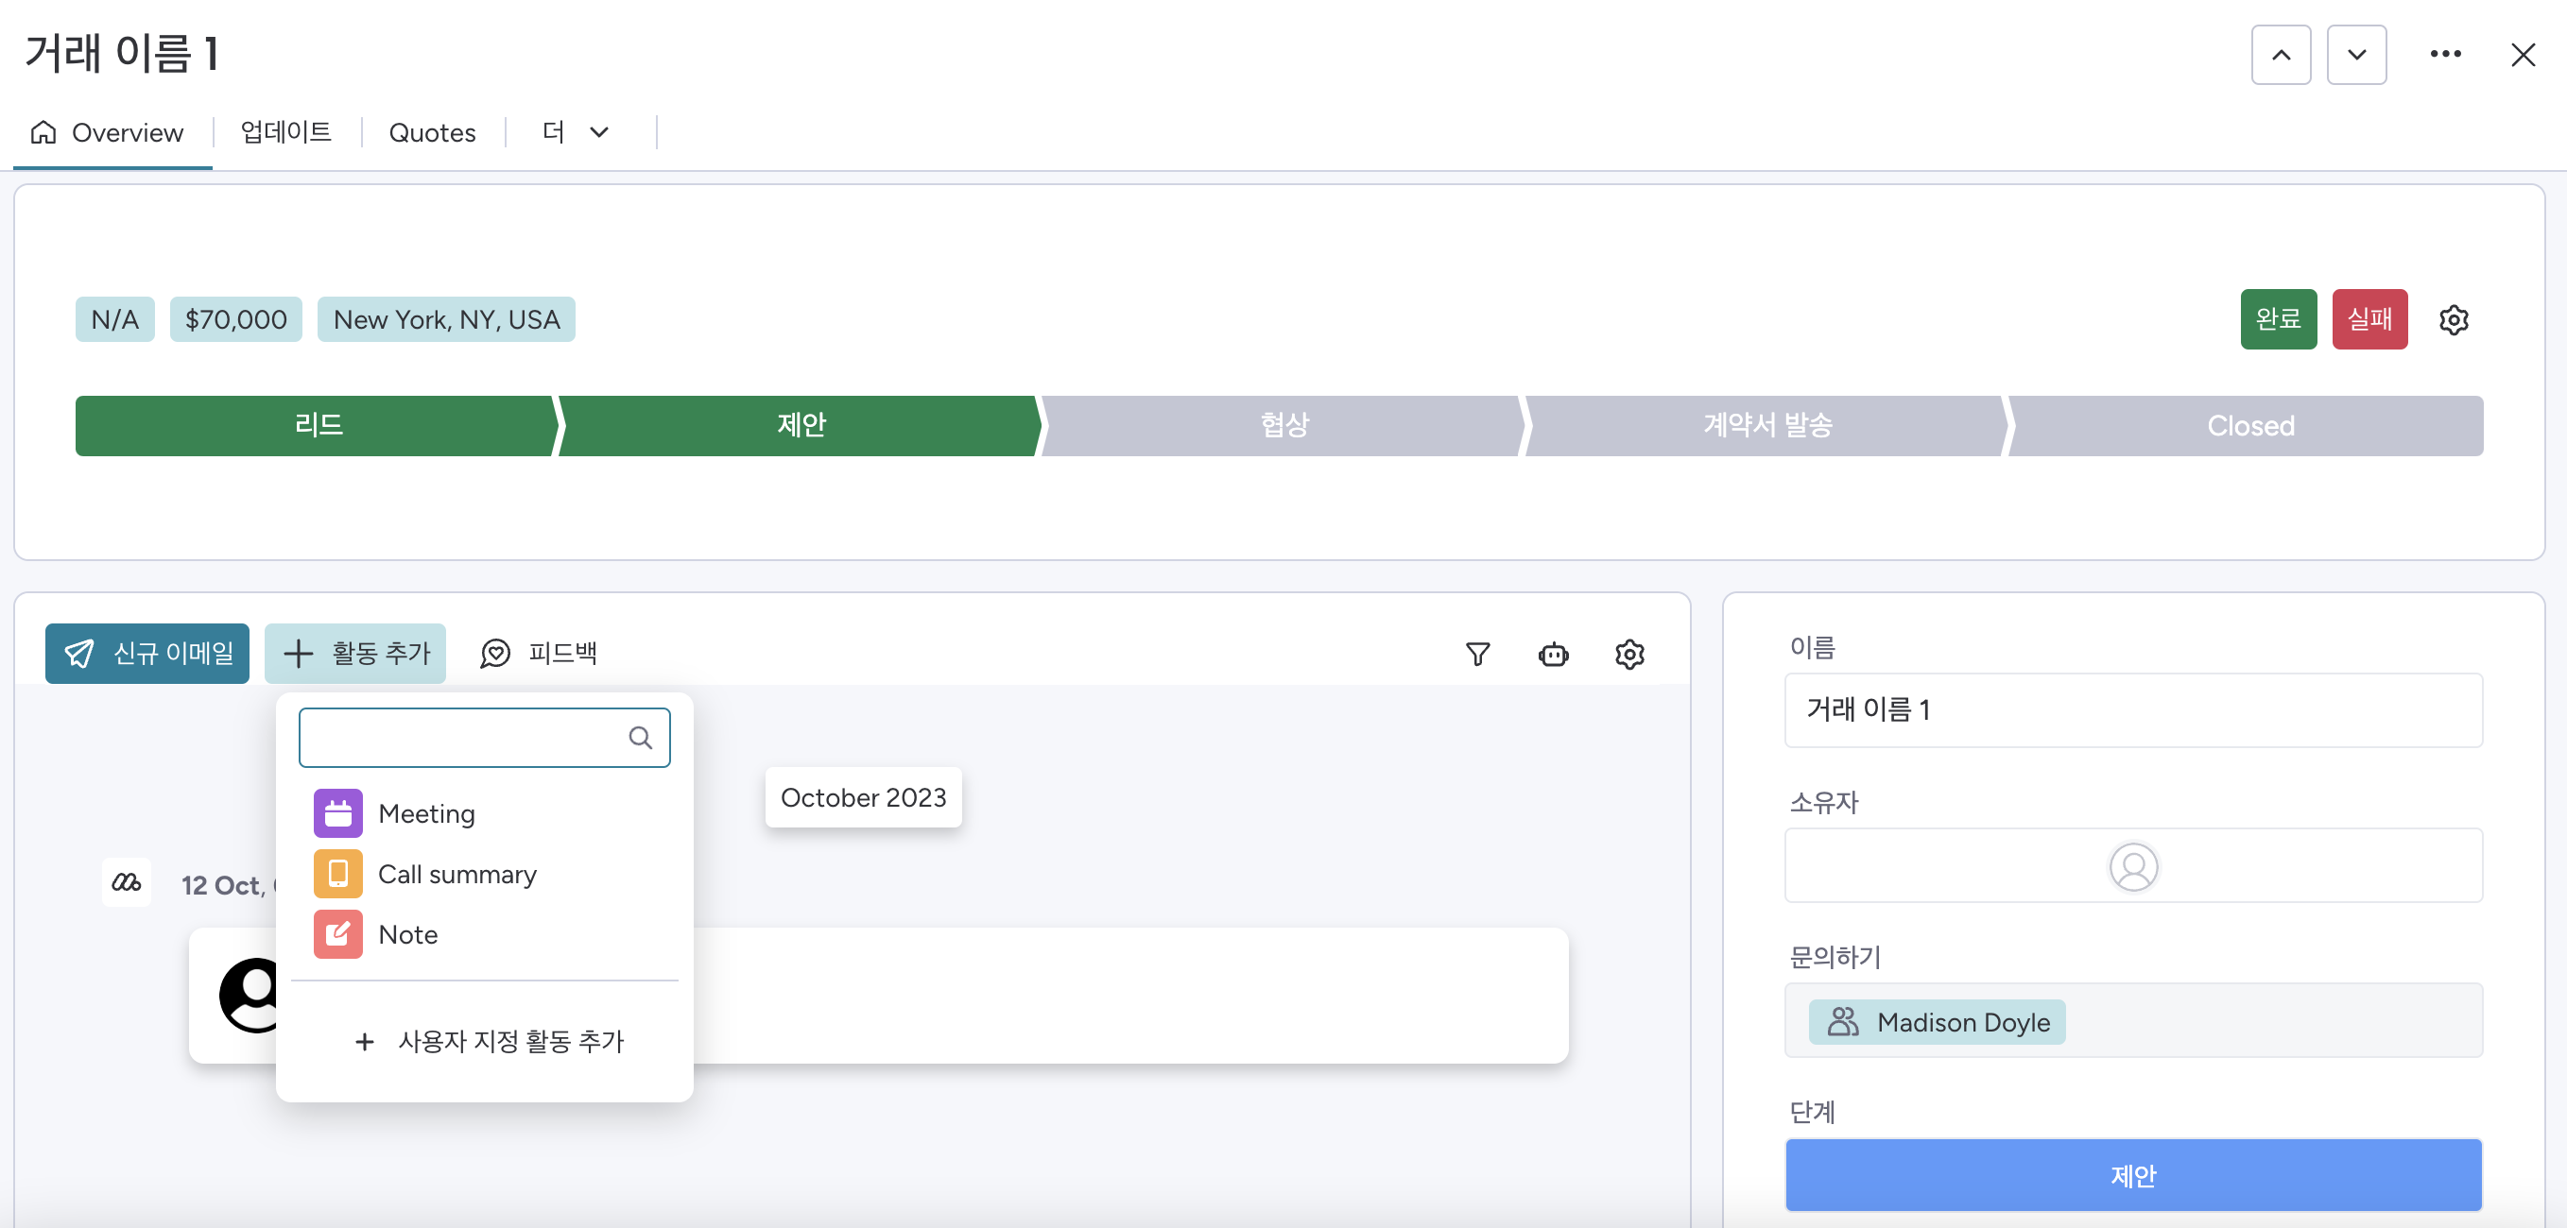The image size is (2567, 1228).
Task: Set pipeline stage to 협상
Action: [x=1283, y=425]
